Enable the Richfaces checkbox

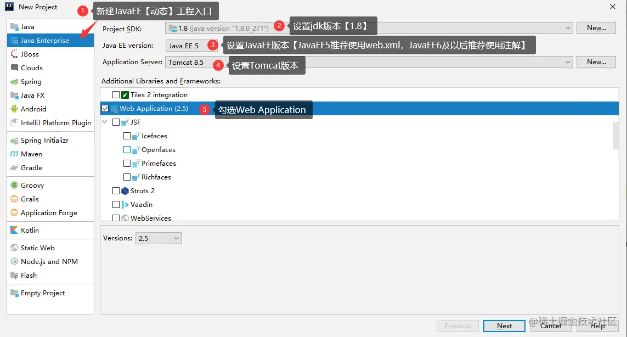click(127, 177)
